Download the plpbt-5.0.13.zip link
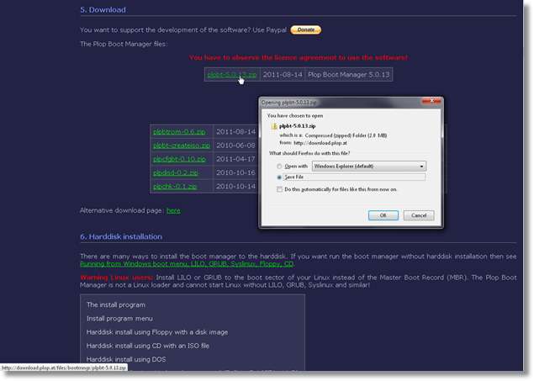 tap(231, 75)
